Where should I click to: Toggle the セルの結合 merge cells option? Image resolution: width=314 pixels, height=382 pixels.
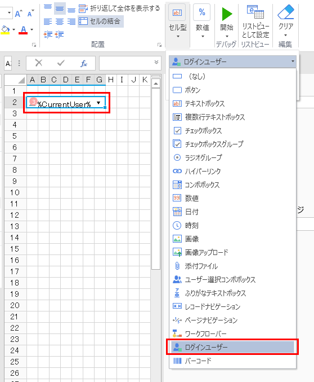[x=101, y=21]
